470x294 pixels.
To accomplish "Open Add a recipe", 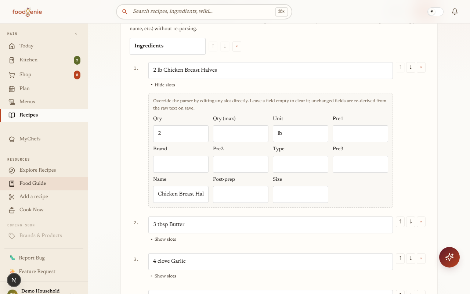I will click(44, 197).
